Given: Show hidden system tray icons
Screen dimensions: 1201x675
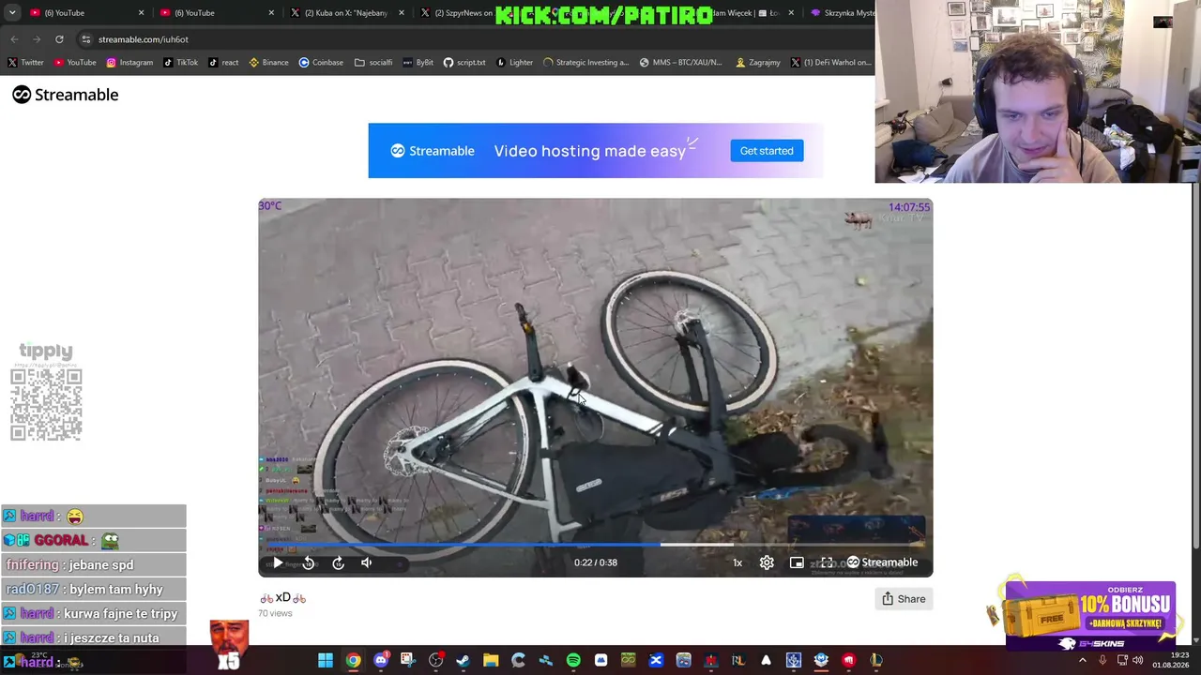Looking at the screenshot, I should [x=1083, y=661].
